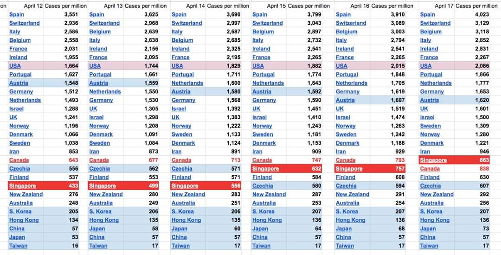Select the April 12 header cell
The image size is (501, 255).
click(33, 6)
